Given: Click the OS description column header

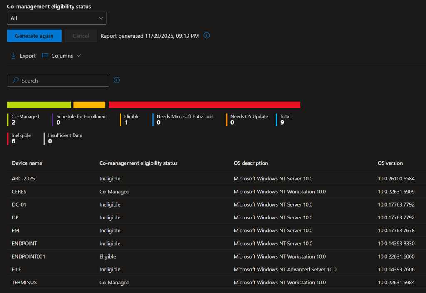Looking at the screenshot, I should pos(251,163).
